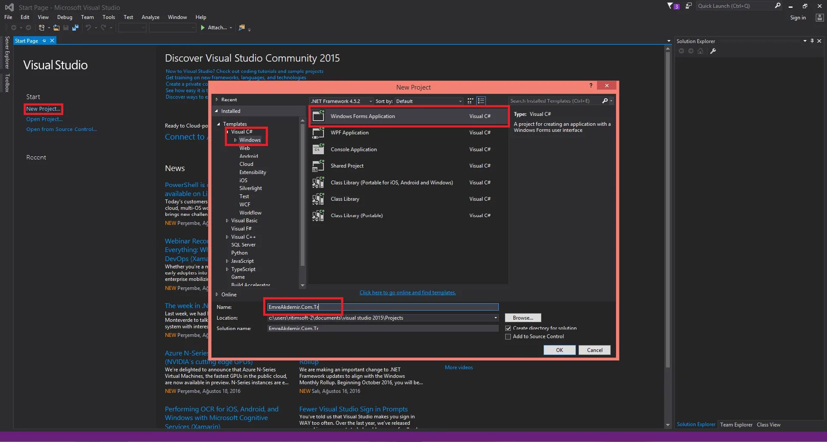Open the File menu

click(8, 17)
